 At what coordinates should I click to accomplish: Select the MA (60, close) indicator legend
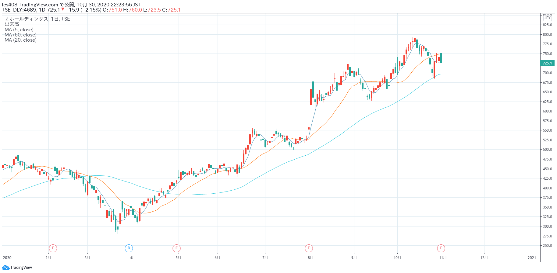point(21,35)
